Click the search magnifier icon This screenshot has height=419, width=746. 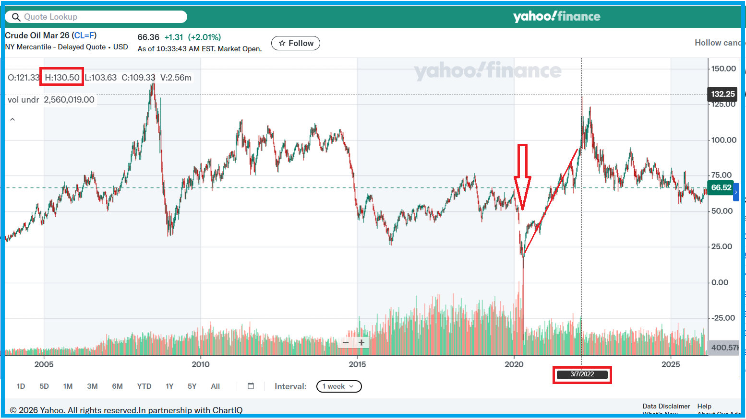click(x=16, y=17)
